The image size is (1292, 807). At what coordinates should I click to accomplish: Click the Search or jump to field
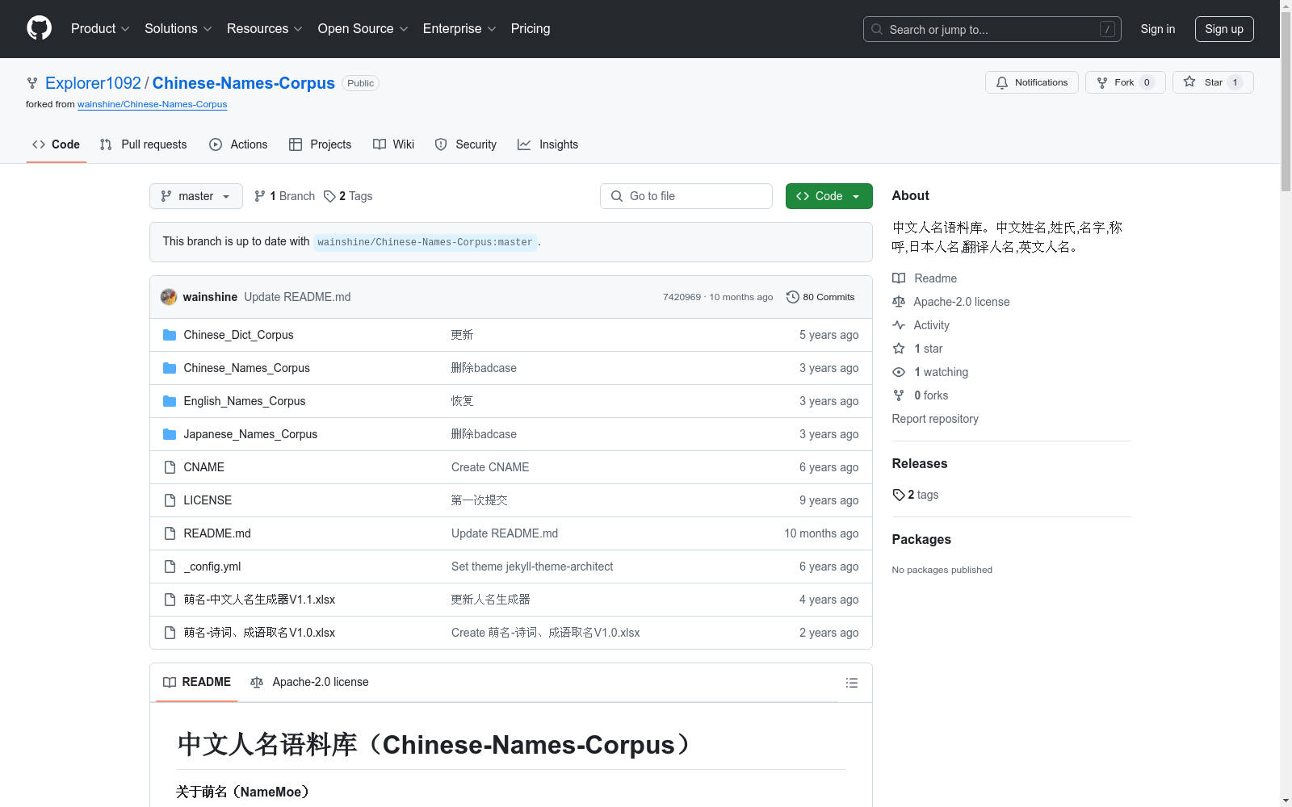pos(992,29)
